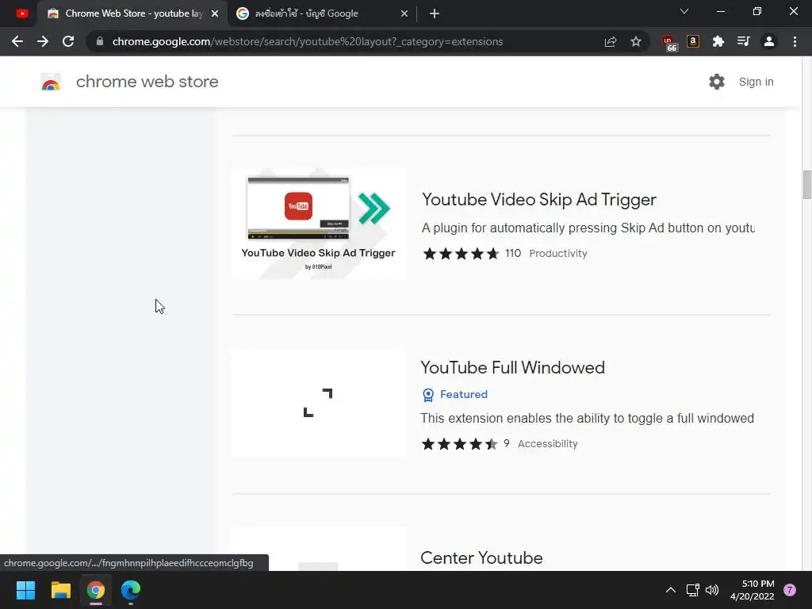Click the page vertical scrollbar thumb
Viewport: 812px width, 609px height.
click(806, 184)
